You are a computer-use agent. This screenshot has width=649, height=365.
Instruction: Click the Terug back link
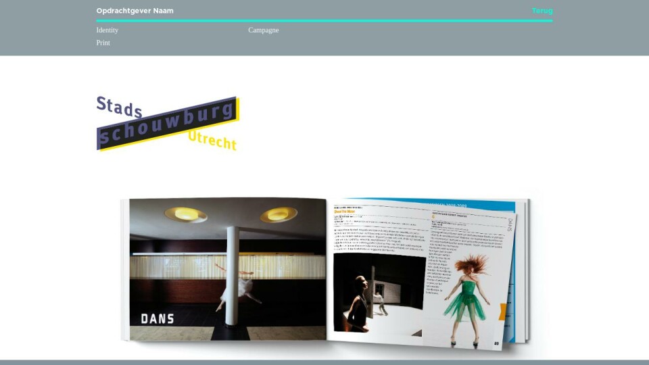(x=542, y=11)
